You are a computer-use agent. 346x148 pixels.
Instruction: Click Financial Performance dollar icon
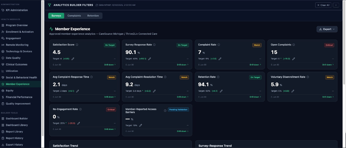[3, 97]
